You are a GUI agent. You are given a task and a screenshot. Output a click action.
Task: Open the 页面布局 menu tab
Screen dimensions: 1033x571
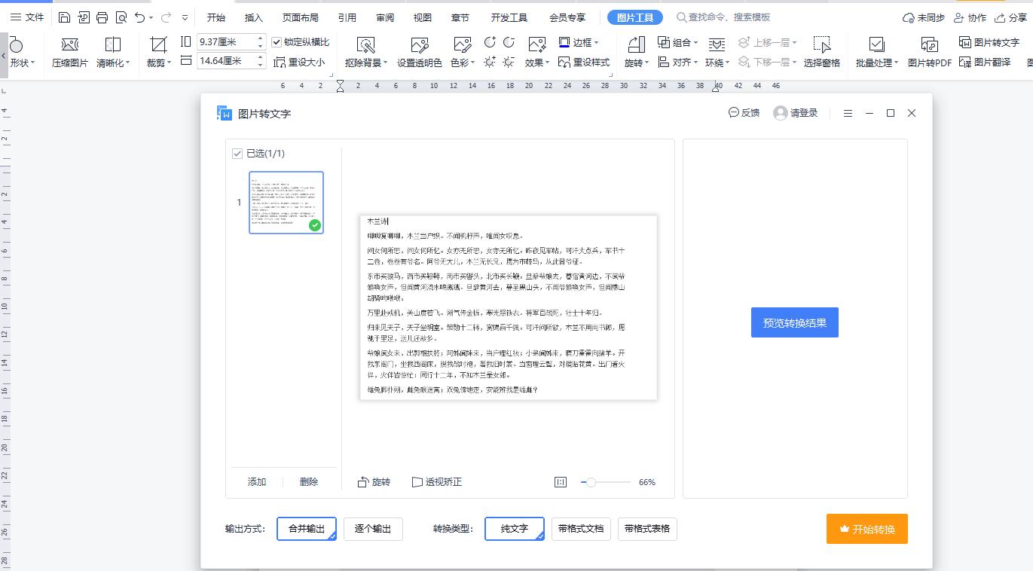pyautogui.click(x=300, y=16)
